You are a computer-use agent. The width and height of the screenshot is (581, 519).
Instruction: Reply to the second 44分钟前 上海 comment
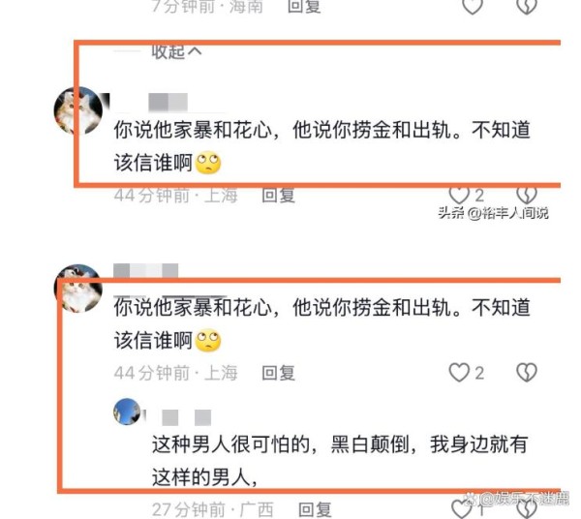(278, 373)
